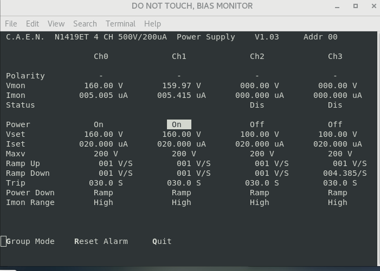Open the Search menu
Image resolution: width=380 pixels, height=271 pixels.
pyautogui.click(x=85, y=24)
